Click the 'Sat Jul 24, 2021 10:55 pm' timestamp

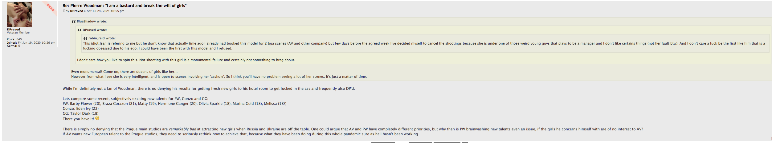105,11
